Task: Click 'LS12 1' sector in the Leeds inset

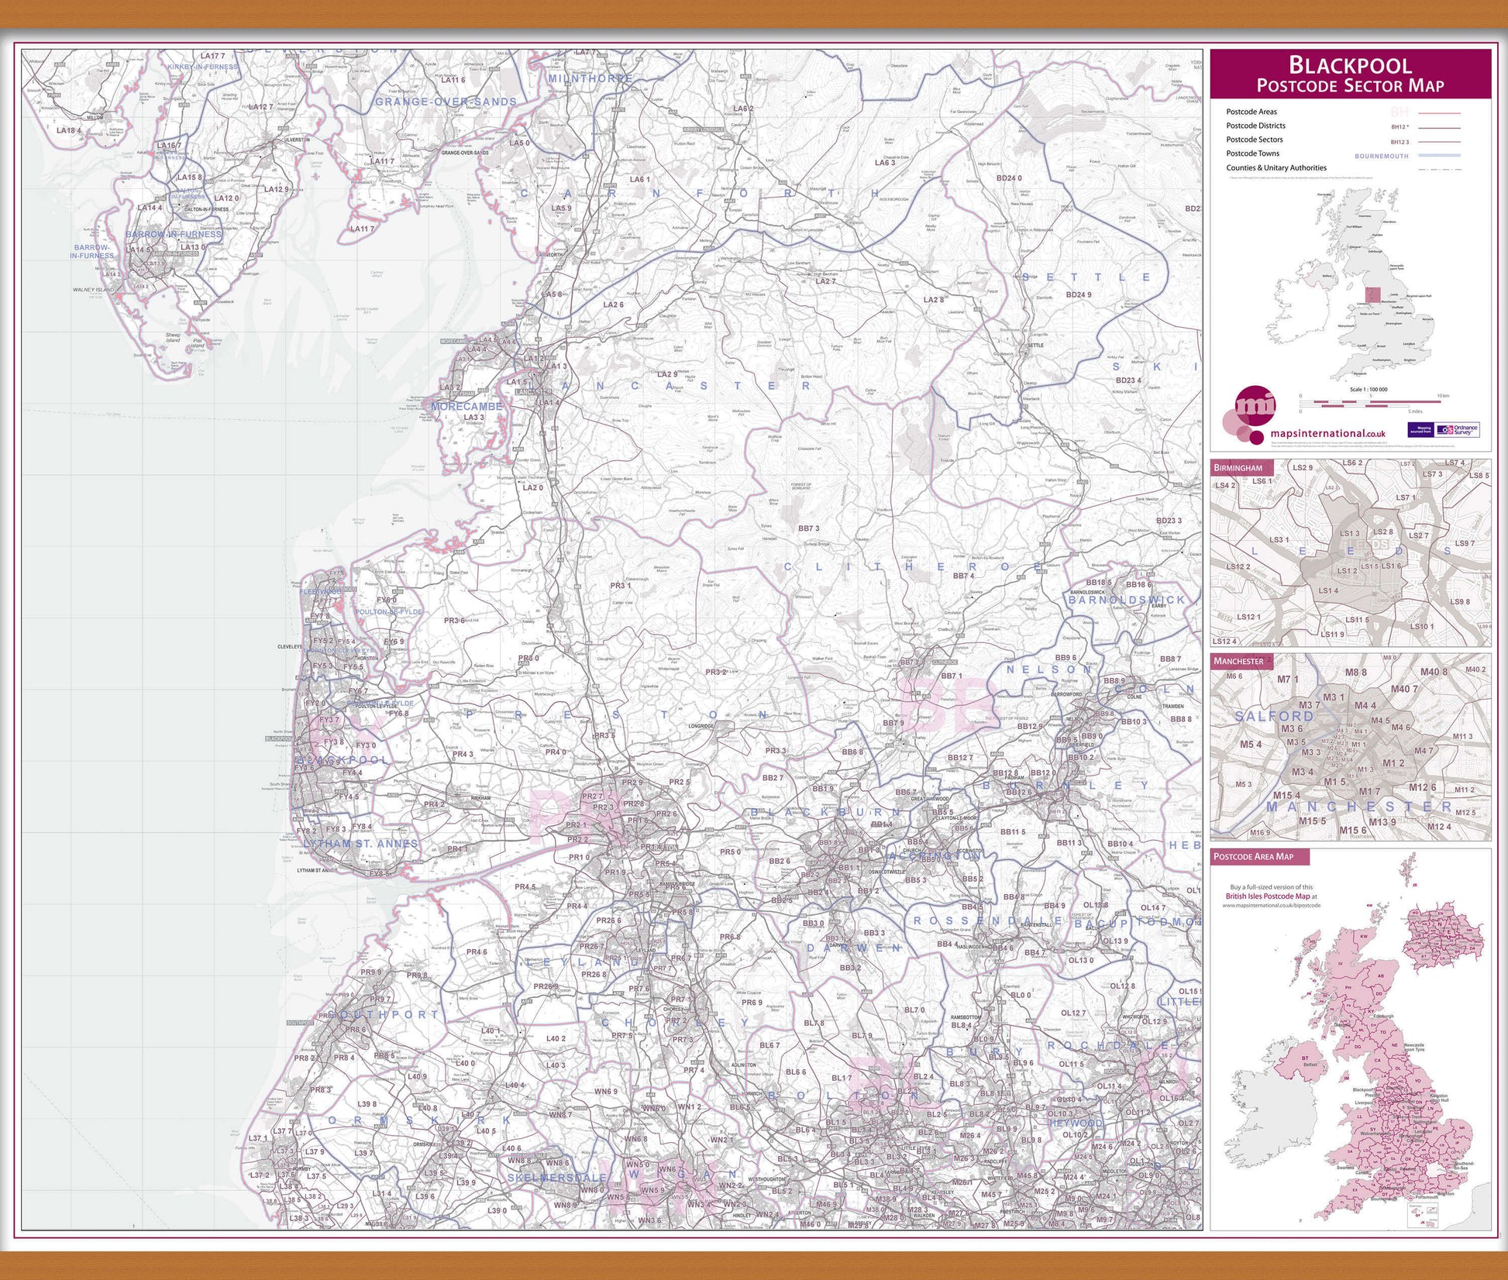Action: (1248, 618)
